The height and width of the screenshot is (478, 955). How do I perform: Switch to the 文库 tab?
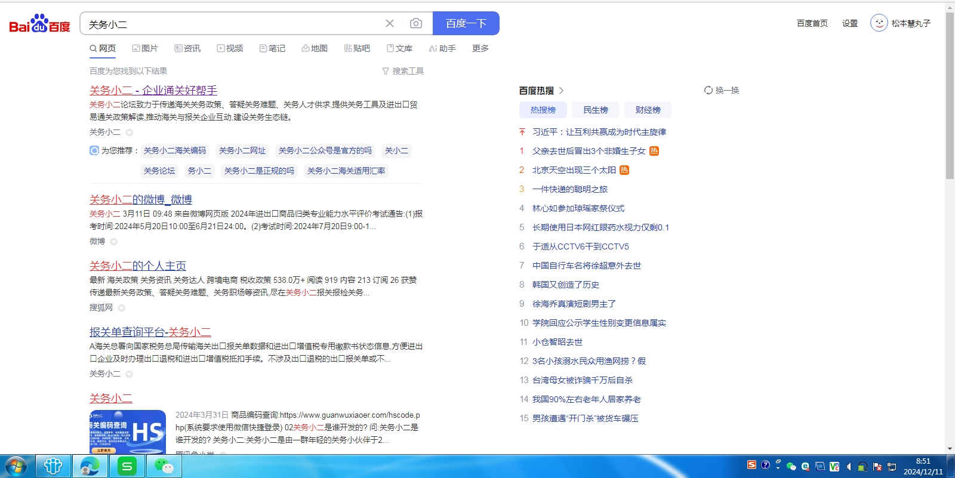(399, 48)
